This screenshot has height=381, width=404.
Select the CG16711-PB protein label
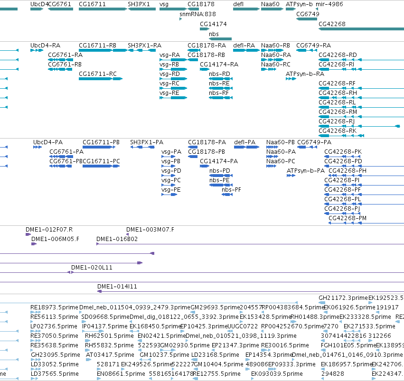click(x=101, y=142)
